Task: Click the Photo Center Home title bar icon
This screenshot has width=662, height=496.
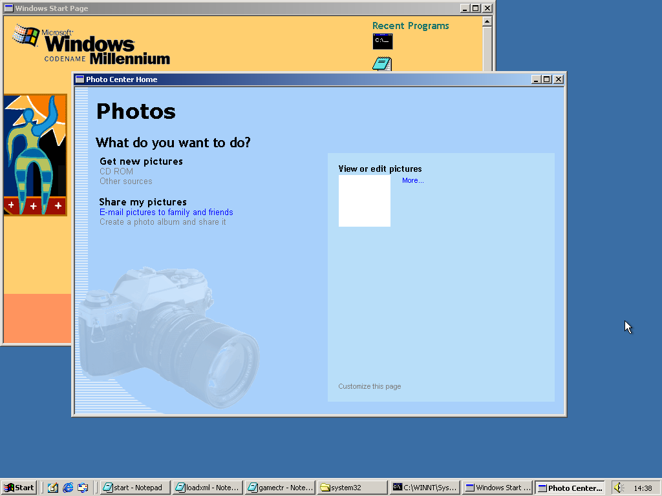Action: coord(80,79)
